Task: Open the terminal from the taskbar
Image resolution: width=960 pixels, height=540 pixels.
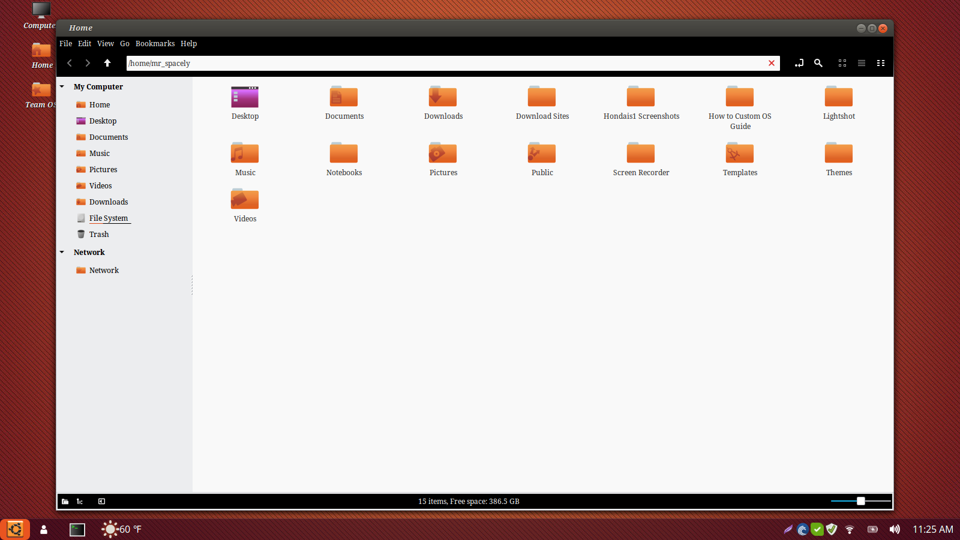Action: coord(77,529)
